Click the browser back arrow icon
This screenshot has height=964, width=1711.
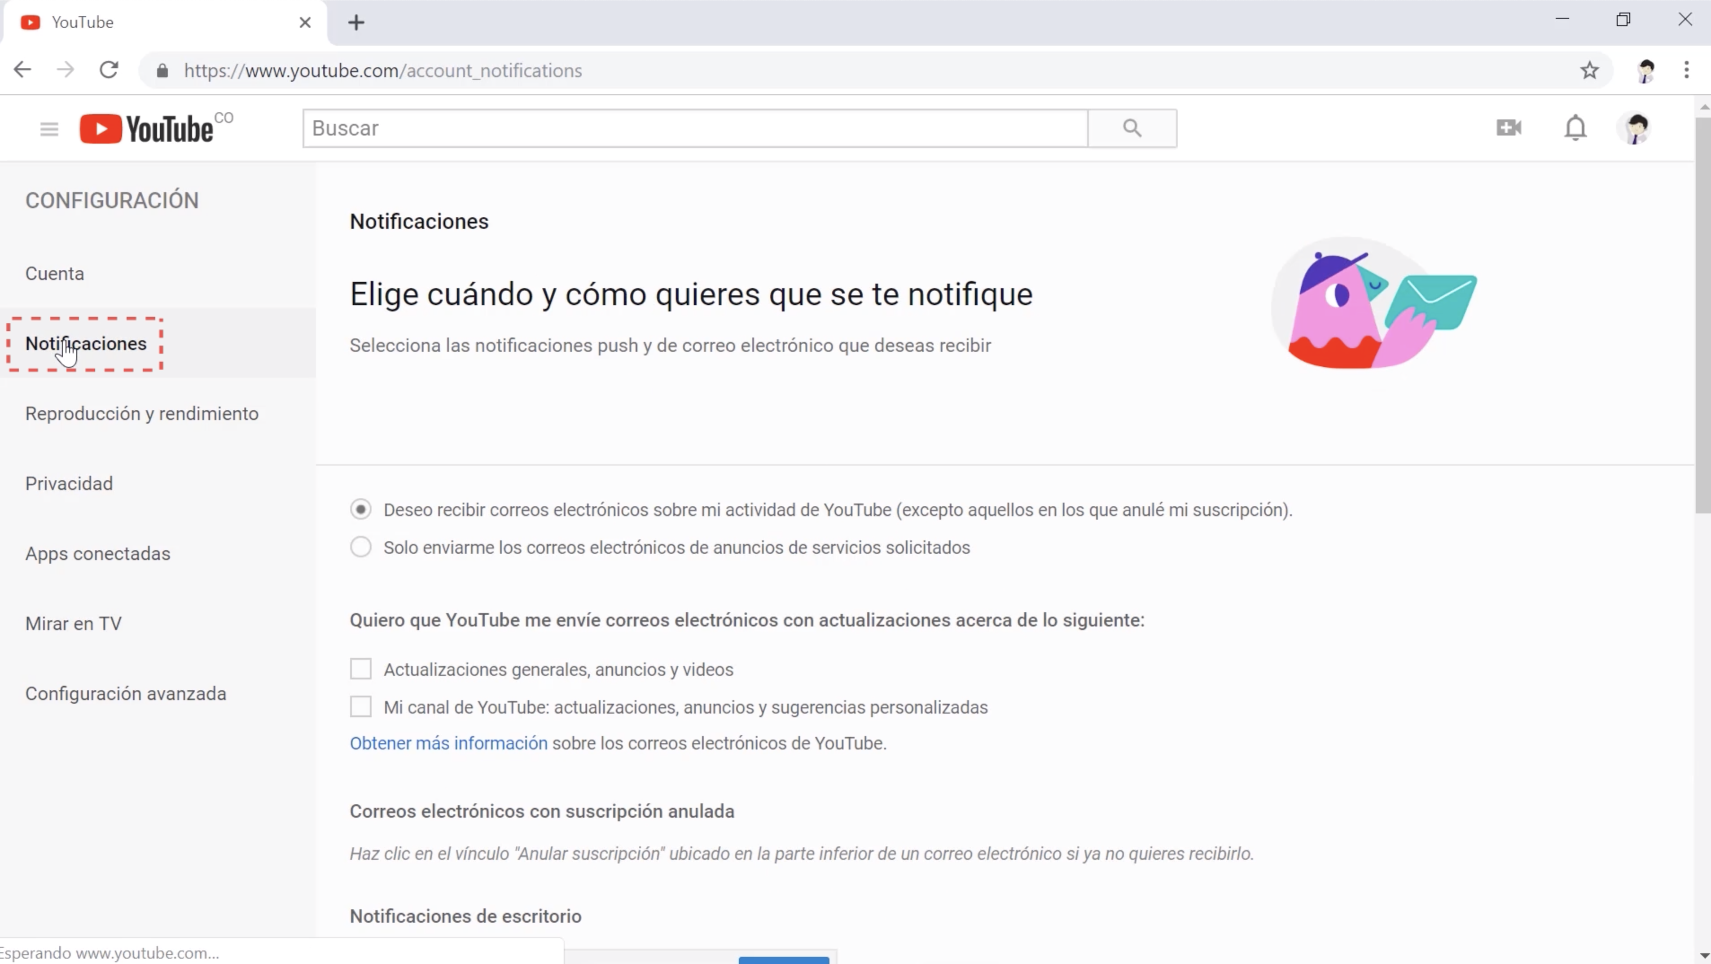22,70
